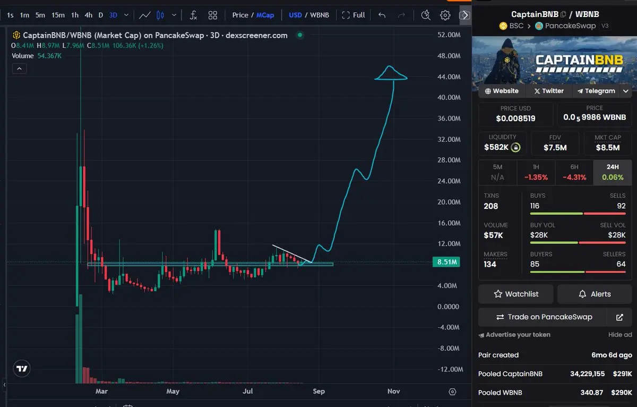Viewport: 637px width, 407px height.
Task: Click the small left arrow at chart's bottom-left
Action: (x=4, y=384)
